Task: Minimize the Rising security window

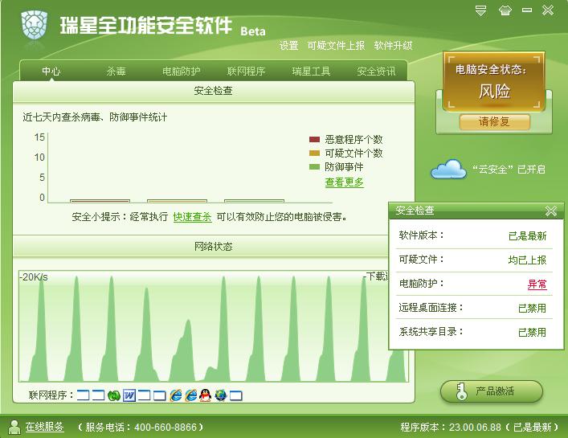Action: point(527,10)
